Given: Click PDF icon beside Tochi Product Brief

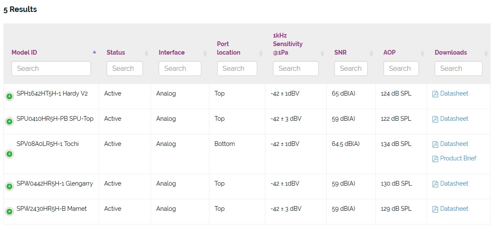Looking at the screenshot, I should [x=435, y=159].
